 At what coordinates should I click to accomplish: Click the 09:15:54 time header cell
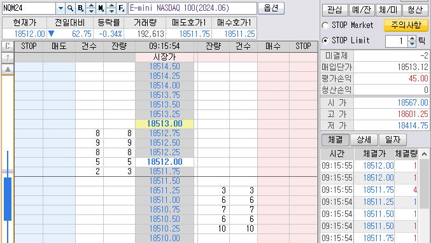coord(164,46)
